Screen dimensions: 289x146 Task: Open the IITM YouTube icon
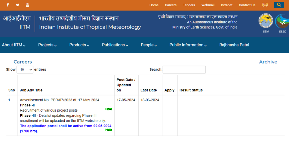point(27,5)
